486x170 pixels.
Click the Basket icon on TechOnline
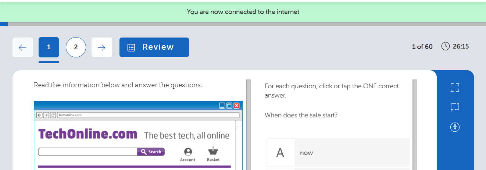[x=213, y=151]
